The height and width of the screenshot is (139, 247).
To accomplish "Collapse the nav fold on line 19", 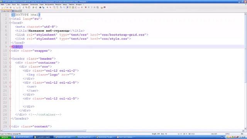I will [x=10, y=86].
